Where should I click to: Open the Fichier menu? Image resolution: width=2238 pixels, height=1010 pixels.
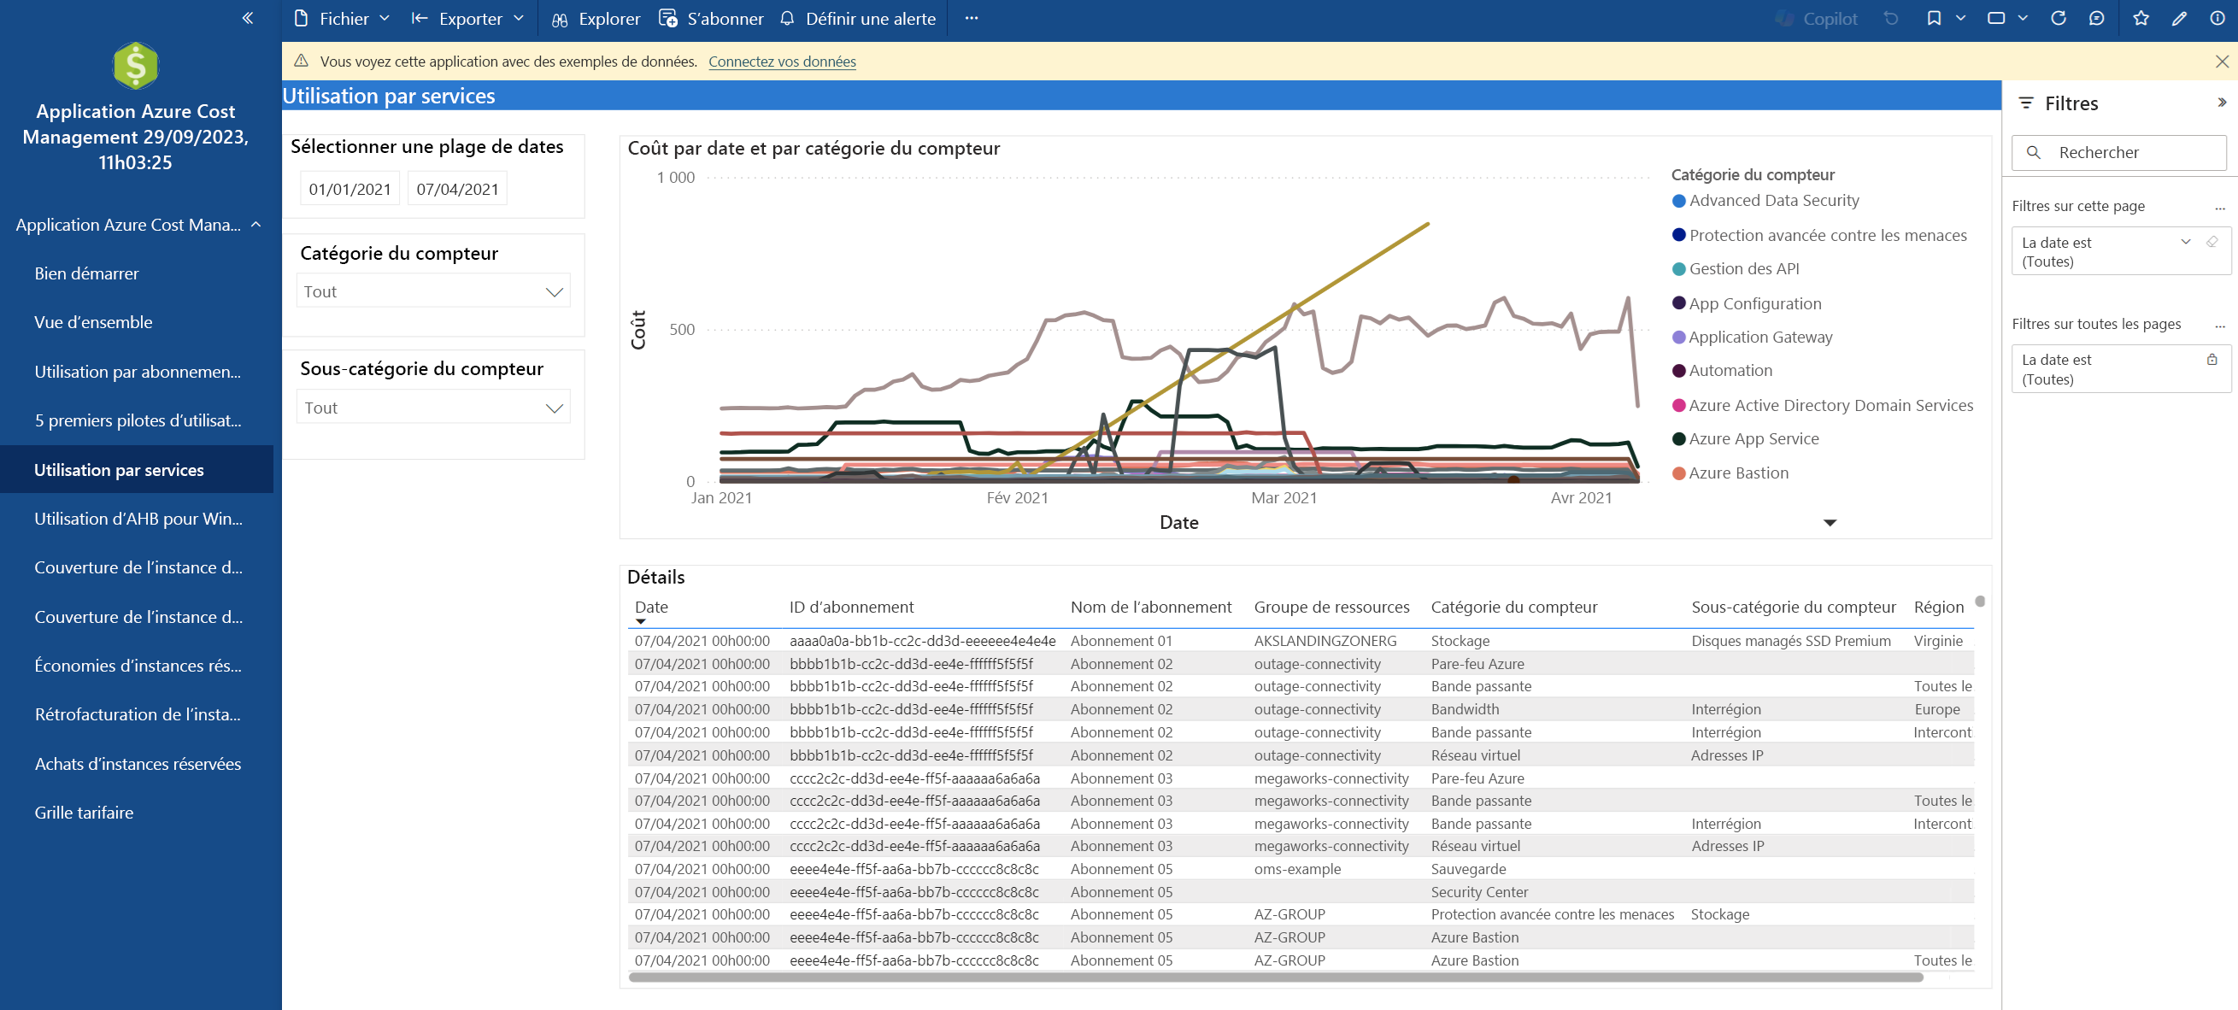click(x=342, y=18)
